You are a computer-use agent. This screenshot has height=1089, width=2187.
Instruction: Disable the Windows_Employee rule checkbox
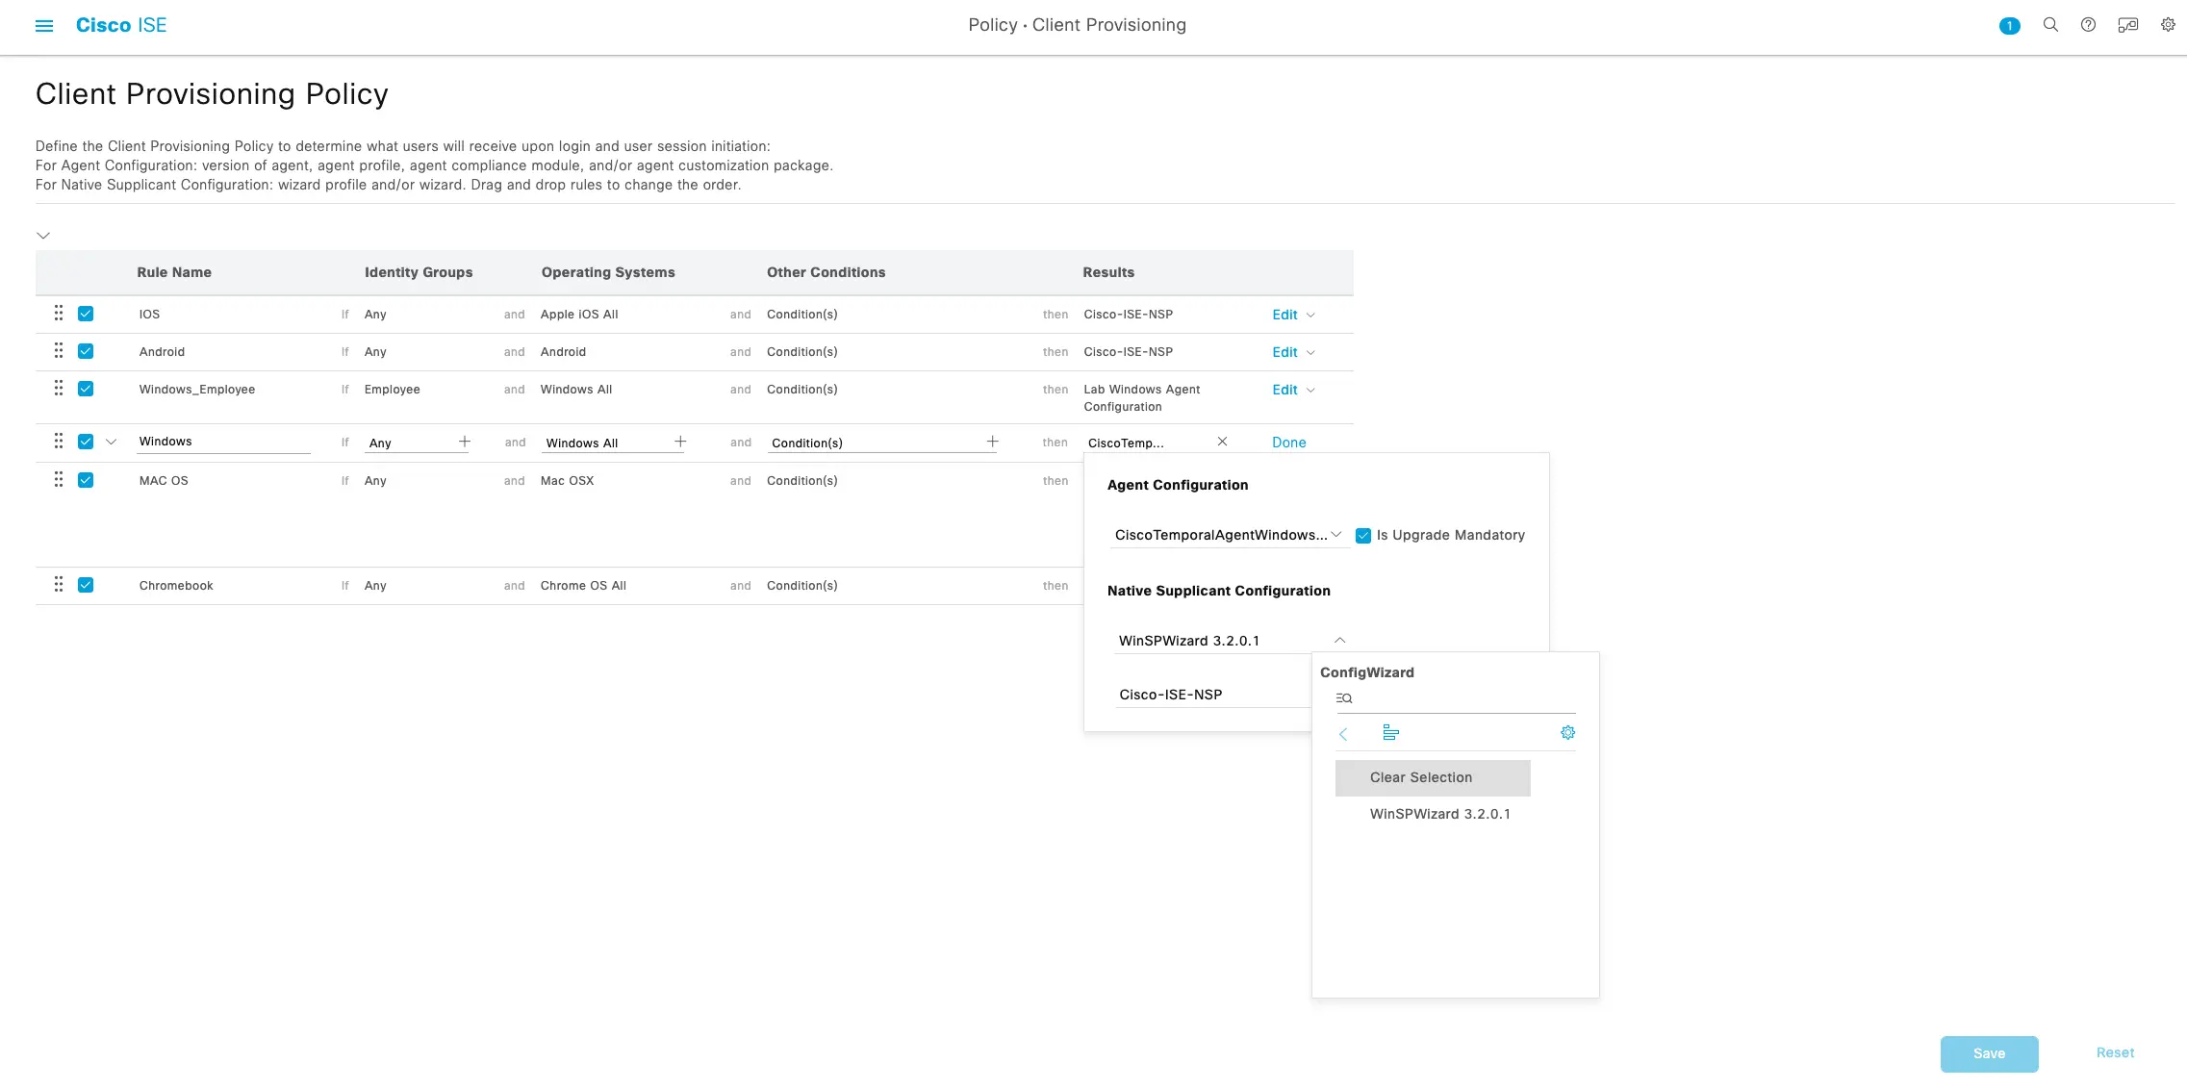point(86,389)
